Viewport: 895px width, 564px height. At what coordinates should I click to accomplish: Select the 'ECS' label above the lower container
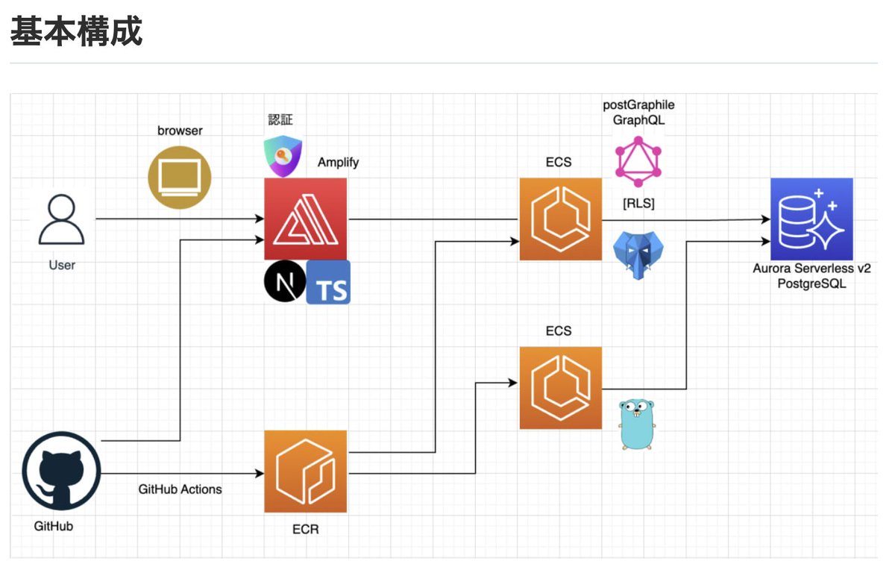(559, 330)
